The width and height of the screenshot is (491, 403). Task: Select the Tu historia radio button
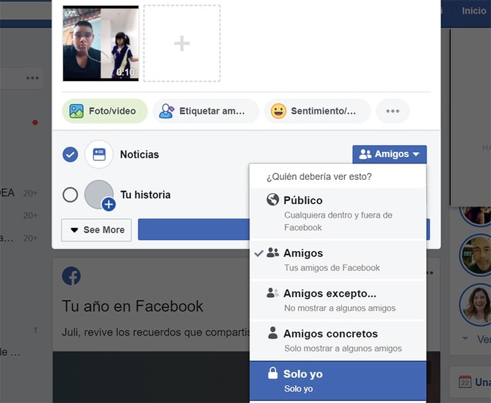pyautogui.click(x=70, y=194)
